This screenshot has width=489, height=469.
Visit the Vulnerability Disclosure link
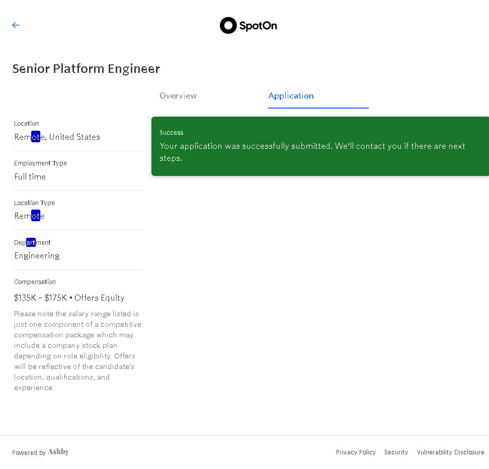[450, 452]
